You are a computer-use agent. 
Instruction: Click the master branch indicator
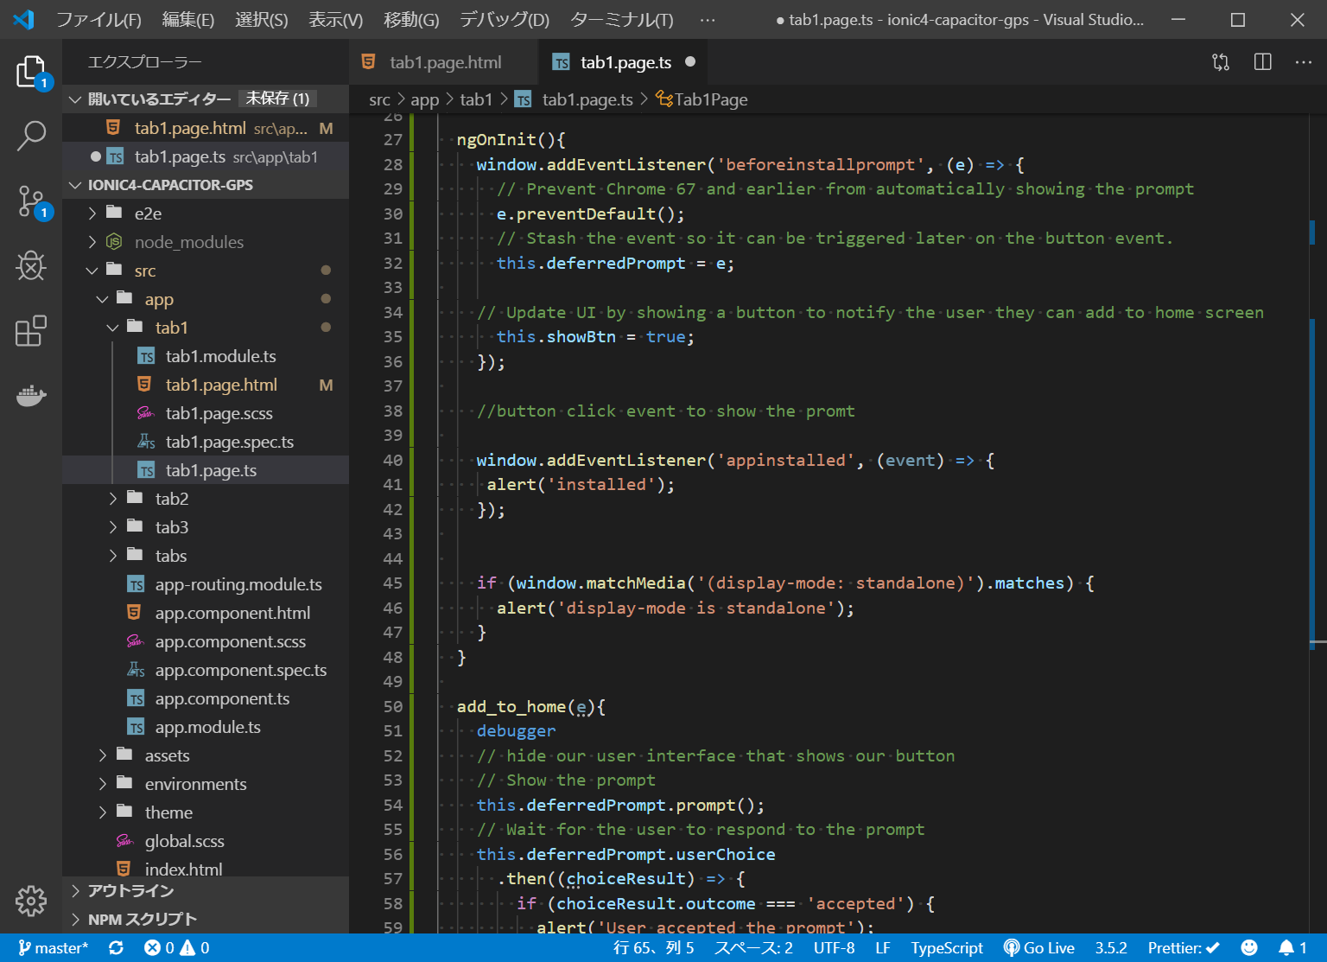coord(54,948)
